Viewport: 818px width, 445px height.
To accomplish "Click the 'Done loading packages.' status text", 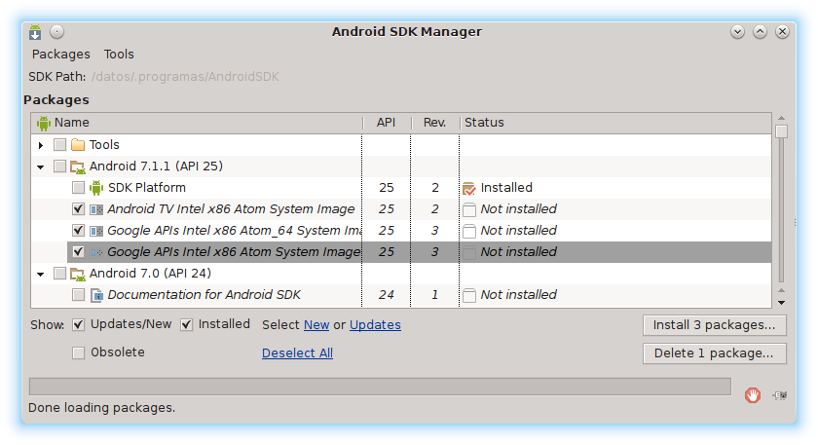I will pyautogui.click(x=101, y=408).
